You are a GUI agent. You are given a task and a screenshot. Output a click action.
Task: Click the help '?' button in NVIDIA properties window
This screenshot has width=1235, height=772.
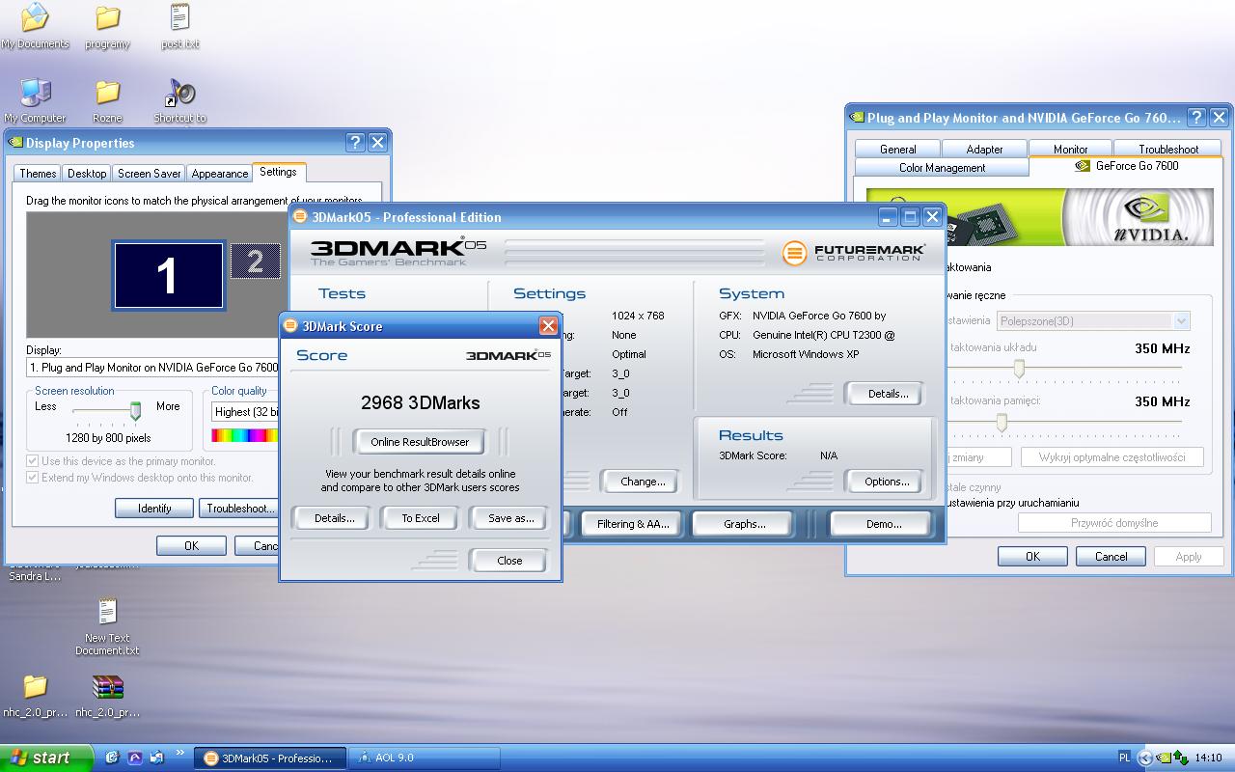click(1196, 118)
